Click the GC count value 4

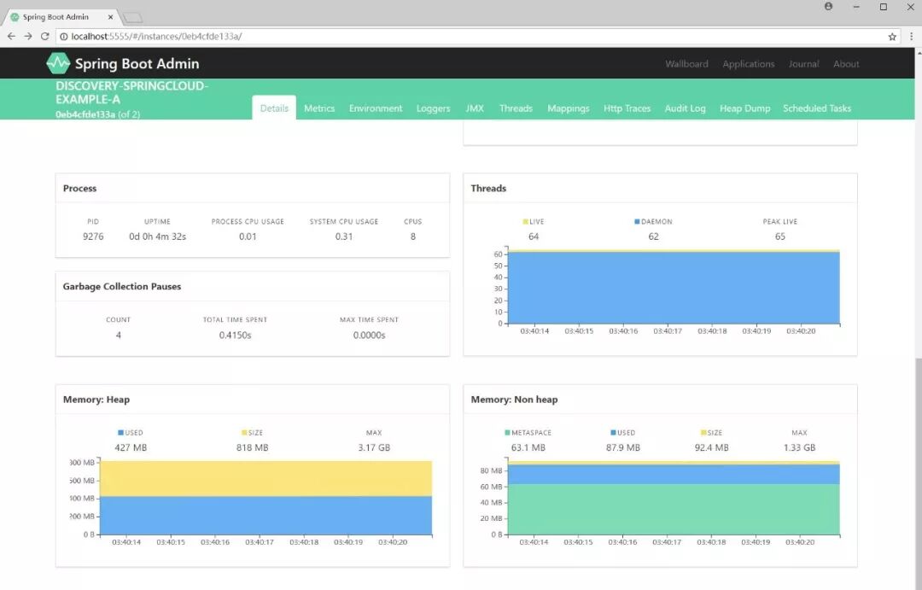coord(118,336)
